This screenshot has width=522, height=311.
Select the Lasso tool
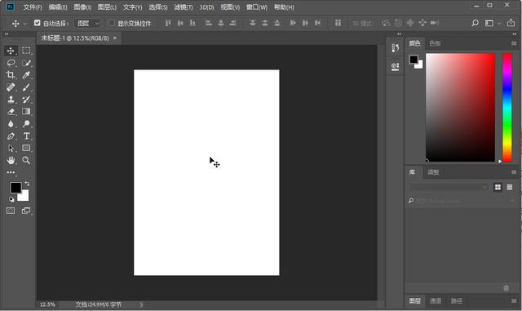11,63
